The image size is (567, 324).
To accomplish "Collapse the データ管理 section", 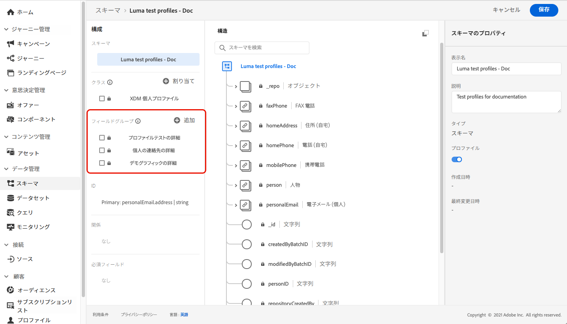I will tap(6, 169).
